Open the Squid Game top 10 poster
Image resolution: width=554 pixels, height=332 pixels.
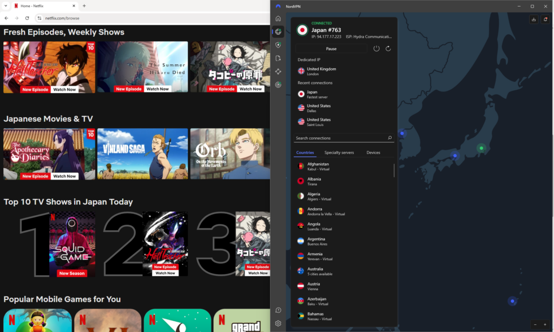pyautogui.click(x=72, y=244)
